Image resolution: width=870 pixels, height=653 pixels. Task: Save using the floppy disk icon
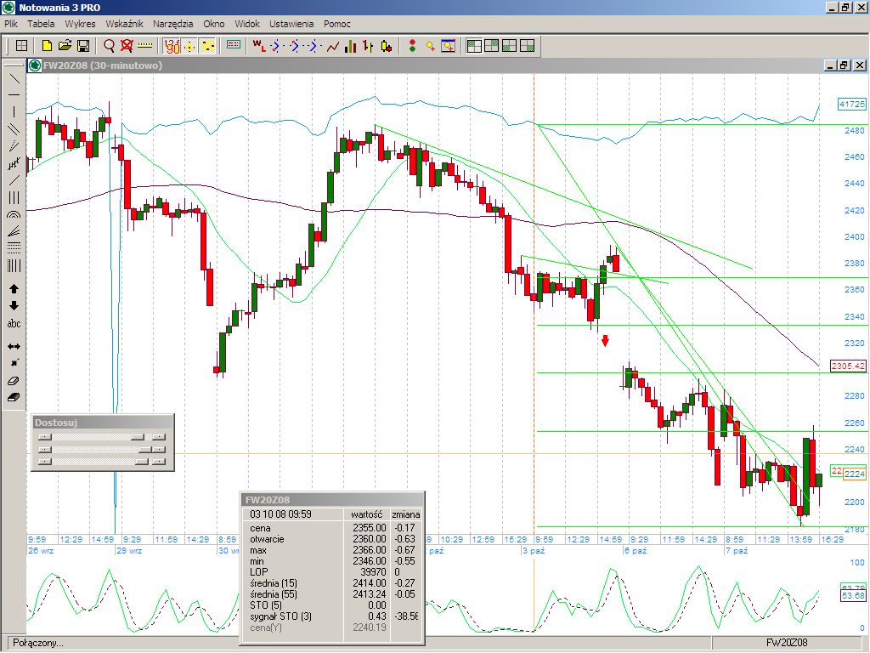pos(83,46)
